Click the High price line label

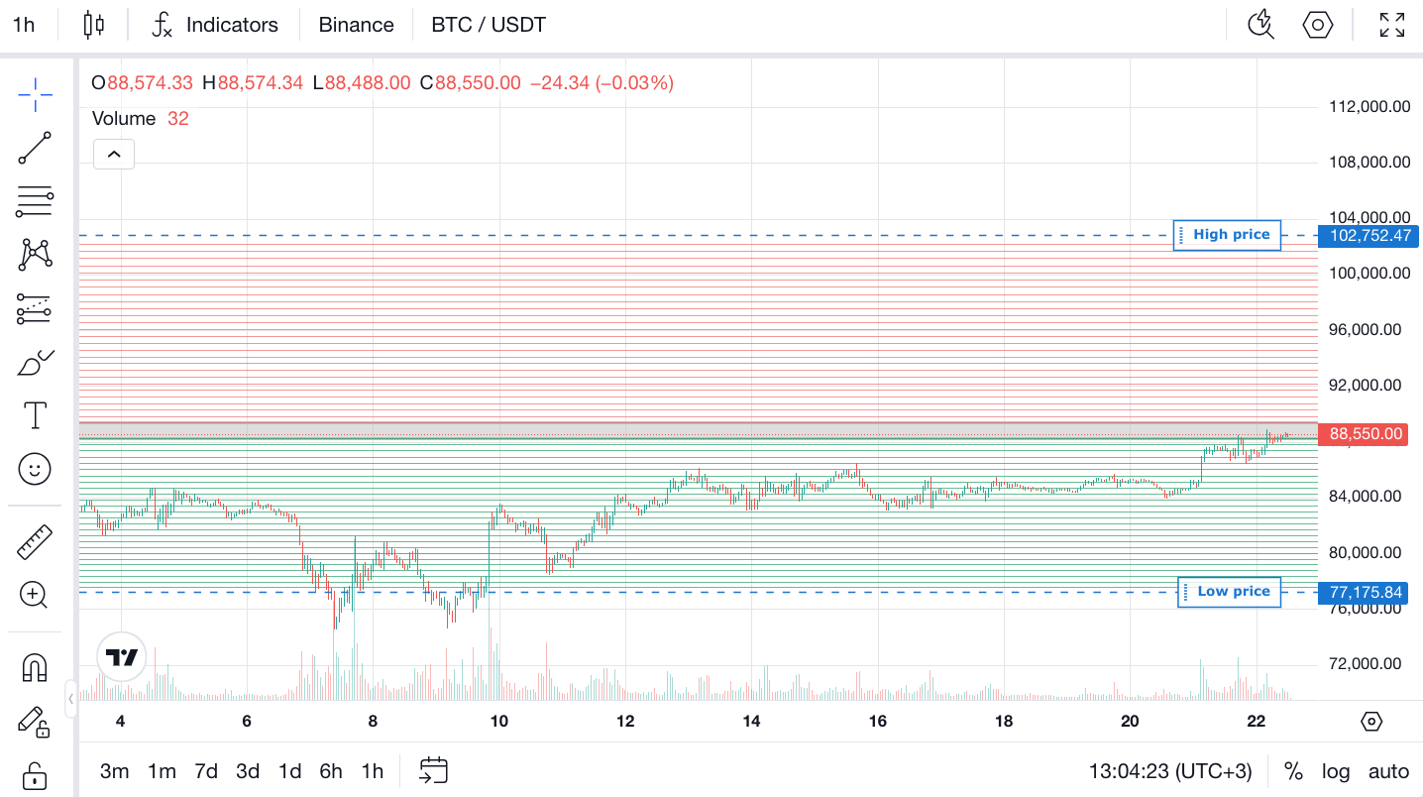[x=1228, y=235]
